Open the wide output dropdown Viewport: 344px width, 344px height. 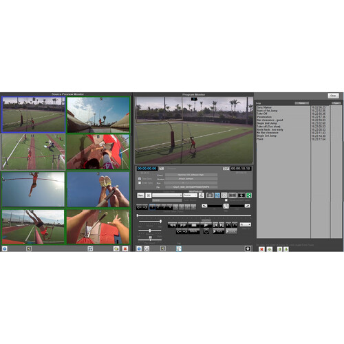(167, 195)
